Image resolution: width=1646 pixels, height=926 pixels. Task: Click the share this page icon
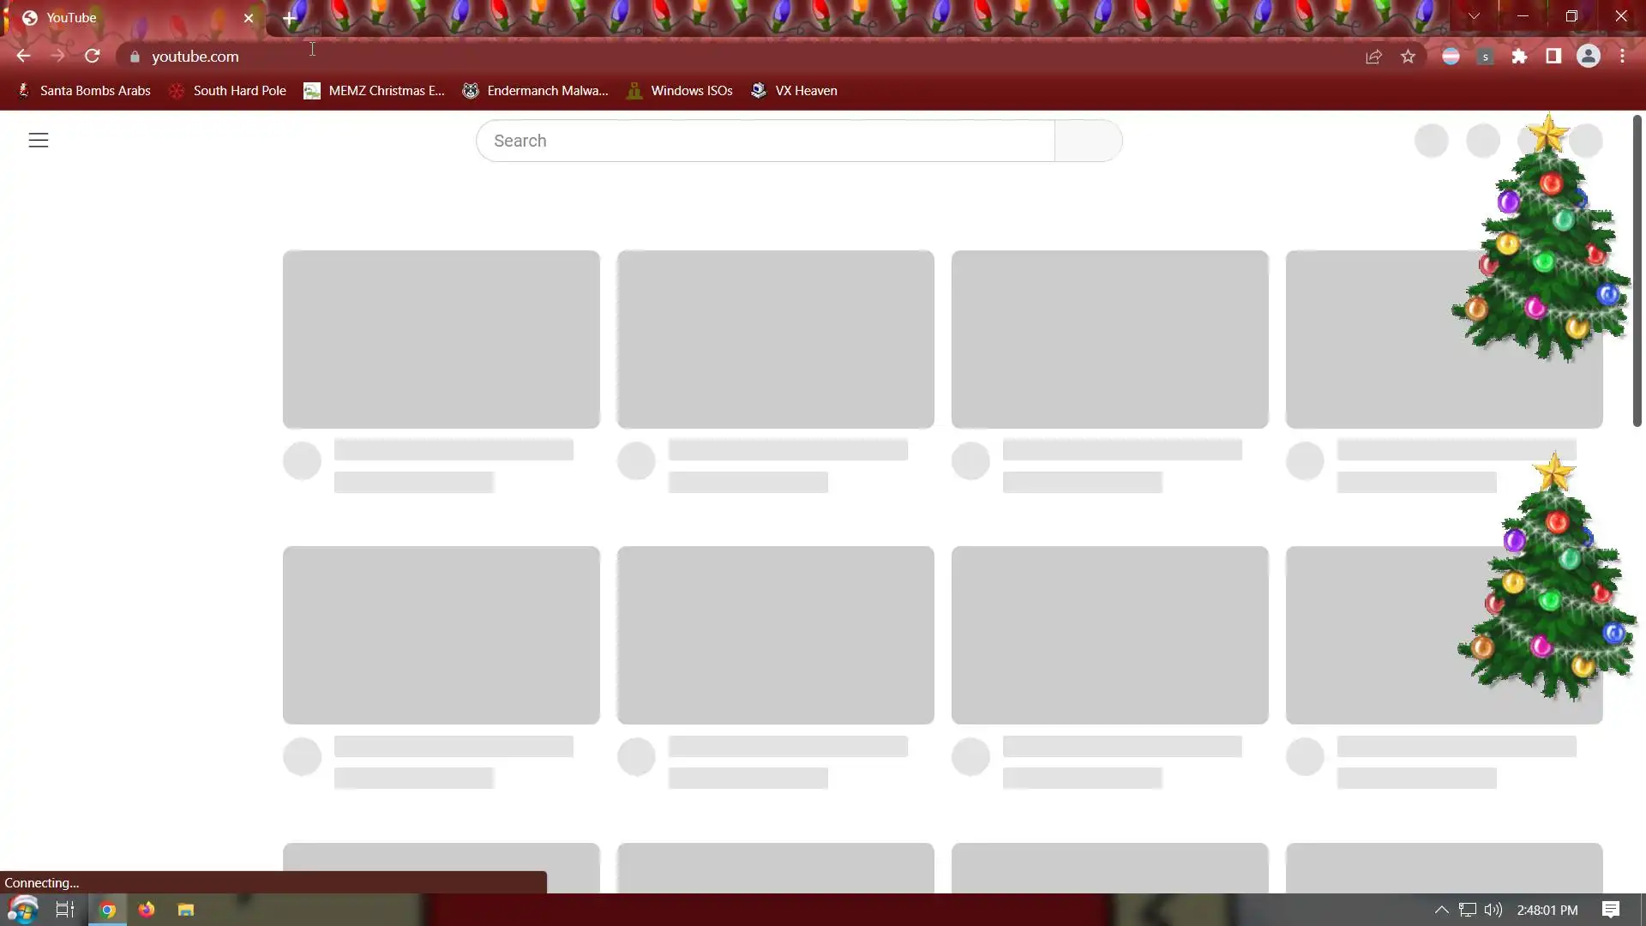[1373, 57]
